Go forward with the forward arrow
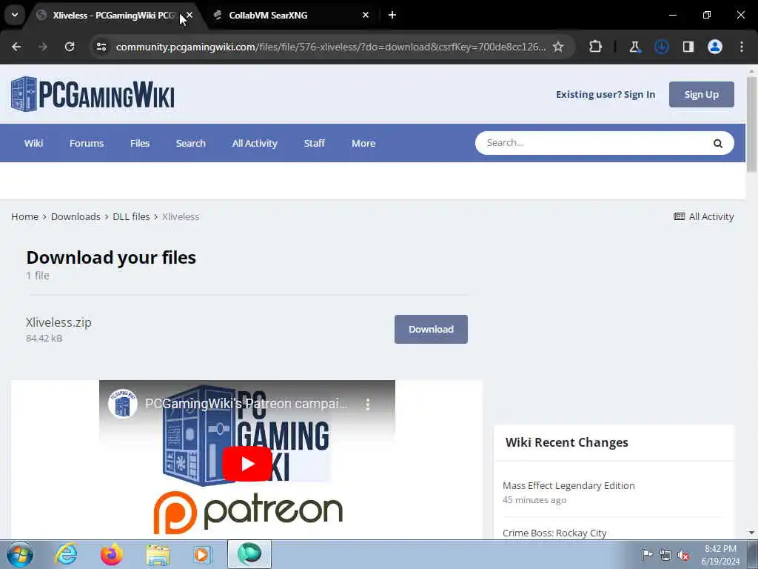758x569 pixels. pos(43,47)
